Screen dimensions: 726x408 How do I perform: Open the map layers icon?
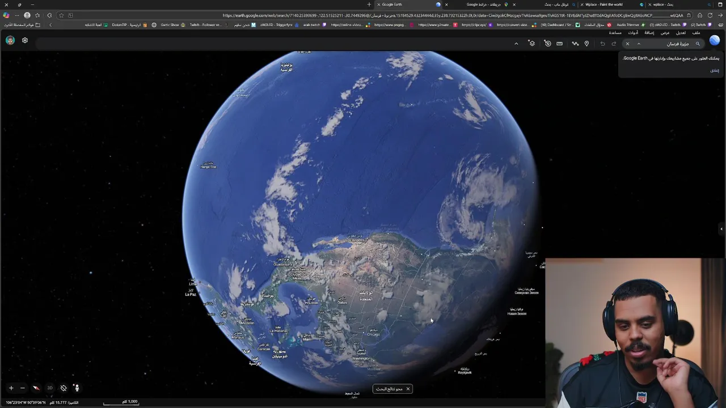click(x=531, y=44)
